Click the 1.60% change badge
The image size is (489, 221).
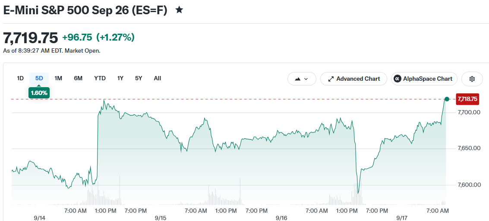point(39,92)
